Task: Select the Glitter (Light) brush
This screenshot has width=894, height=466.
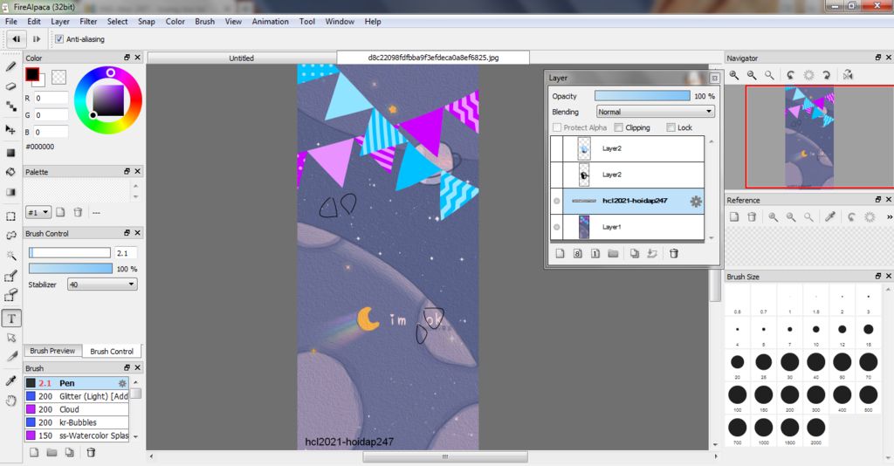Action: (77, 396)
